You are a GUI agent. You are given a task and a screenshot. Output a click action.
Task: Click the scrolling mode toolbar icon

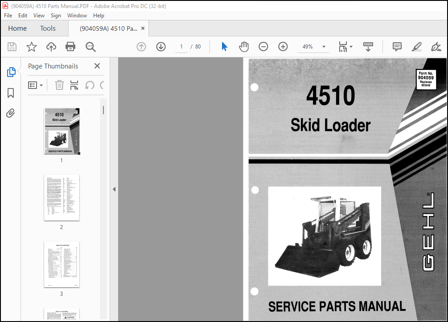click(x=368, y=47)
